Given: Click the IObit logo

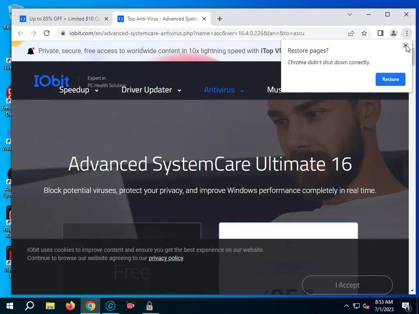Looking at the screenshot, I should pyautogui.click(x=51, y=81).
